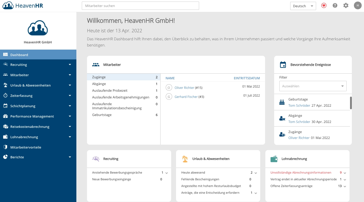Click the Zeiterfassung stopwatch icon
Image resolution: width=364 pixels, height=202 pixels.
[5, 96]
